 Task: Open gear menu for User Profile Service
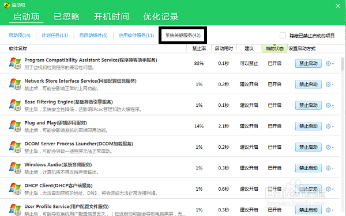(330, 210)
